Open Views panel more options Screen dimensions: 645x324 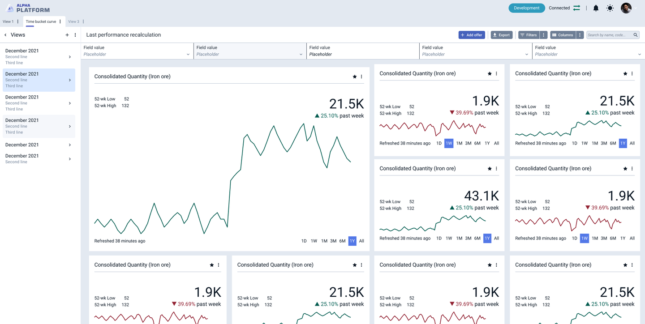point(75,35)
